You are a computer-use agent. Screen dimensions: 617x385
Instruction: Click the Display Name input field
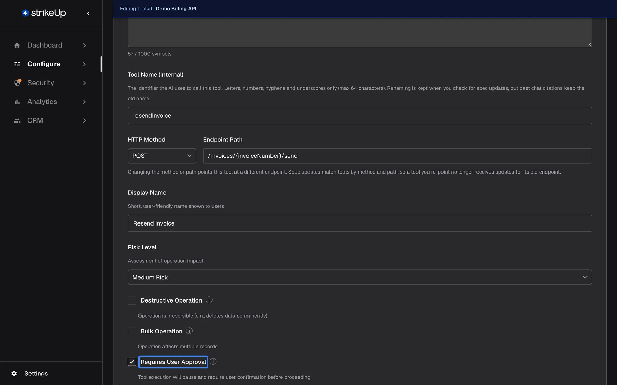[360, 223]
